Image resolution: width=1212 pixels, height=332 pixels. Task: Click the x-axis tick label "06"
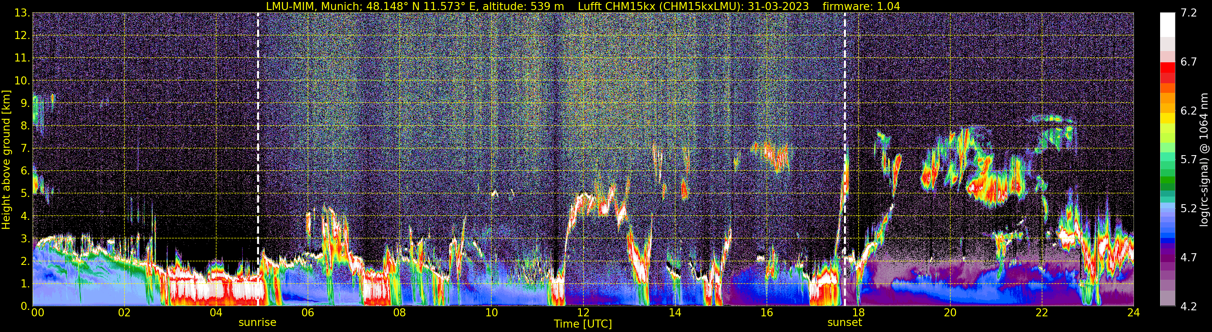(x=308, y=313)
